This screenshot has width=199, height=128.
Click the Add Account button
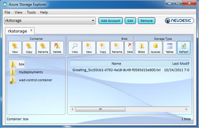[x=111, y=21]
